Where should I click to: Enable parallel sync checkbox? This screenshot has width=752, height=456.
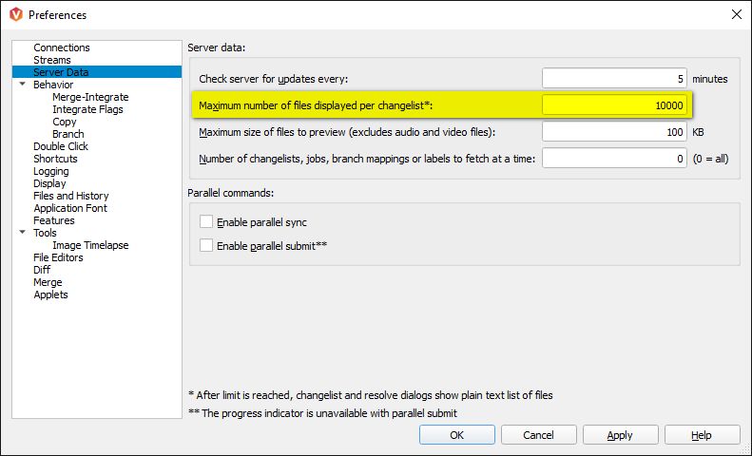click(x=206, y=221)
